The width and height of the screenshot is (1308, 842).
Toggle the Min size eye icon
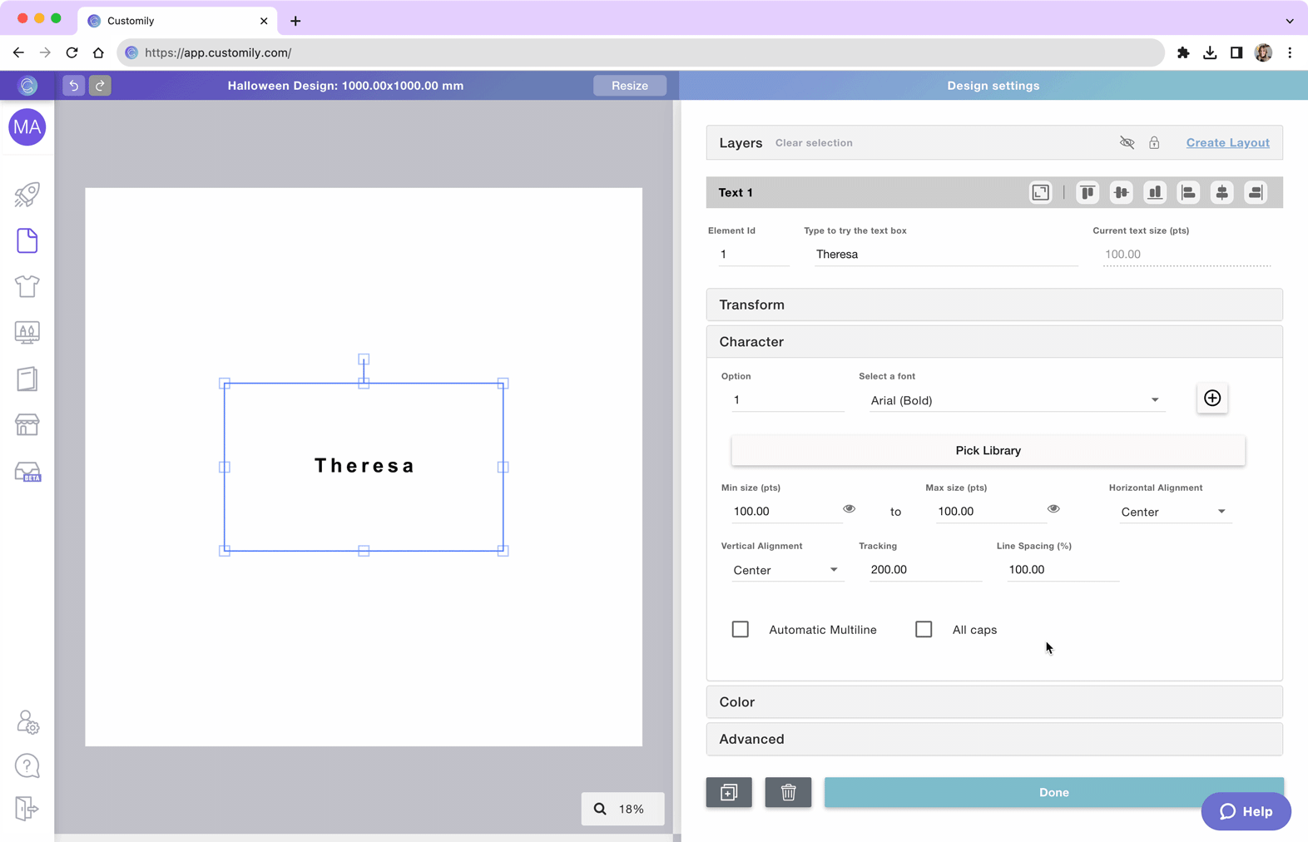click(x=849, y=508)
